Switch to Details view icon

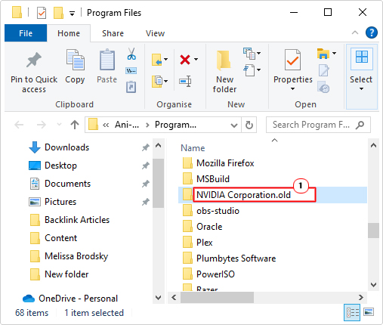point(352,313)
